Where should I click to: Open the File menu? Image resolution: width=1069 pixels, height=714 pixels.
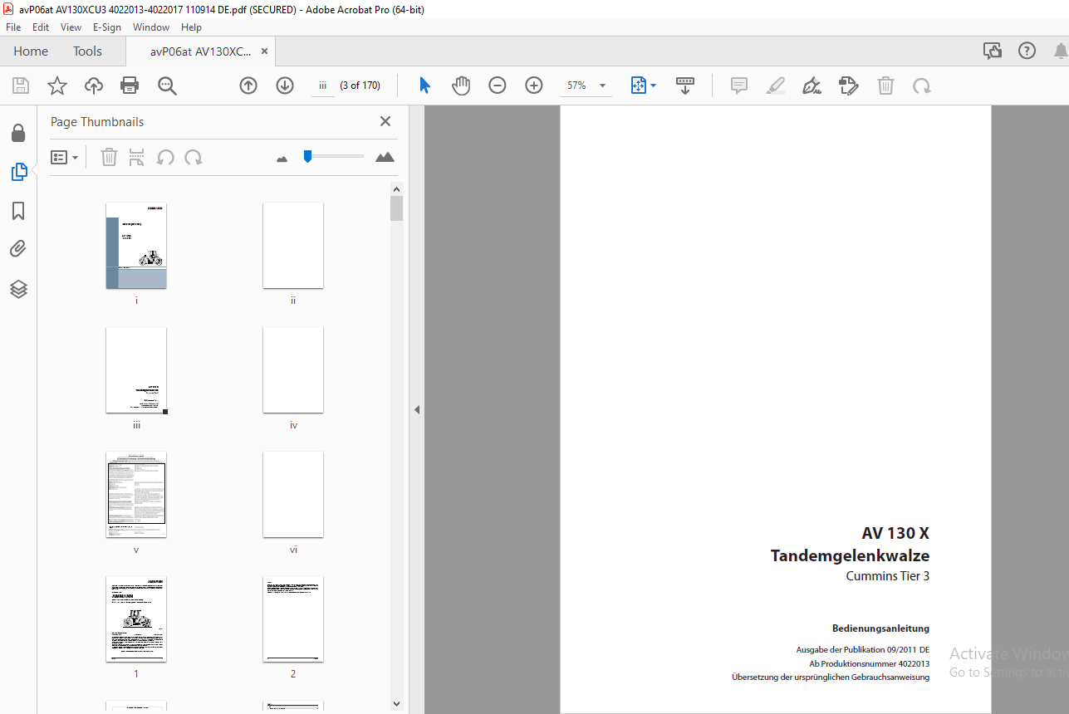(x=13, y=27)
